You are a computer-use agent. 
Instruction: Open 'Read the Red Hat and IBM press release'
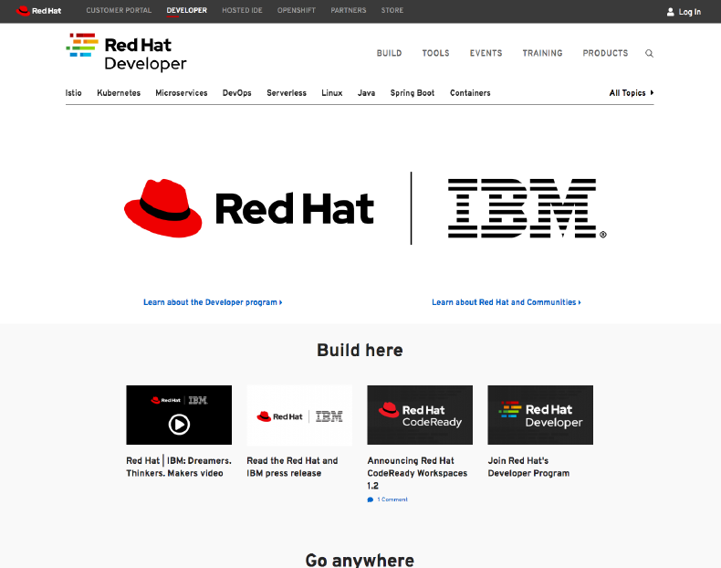(292, 467)
